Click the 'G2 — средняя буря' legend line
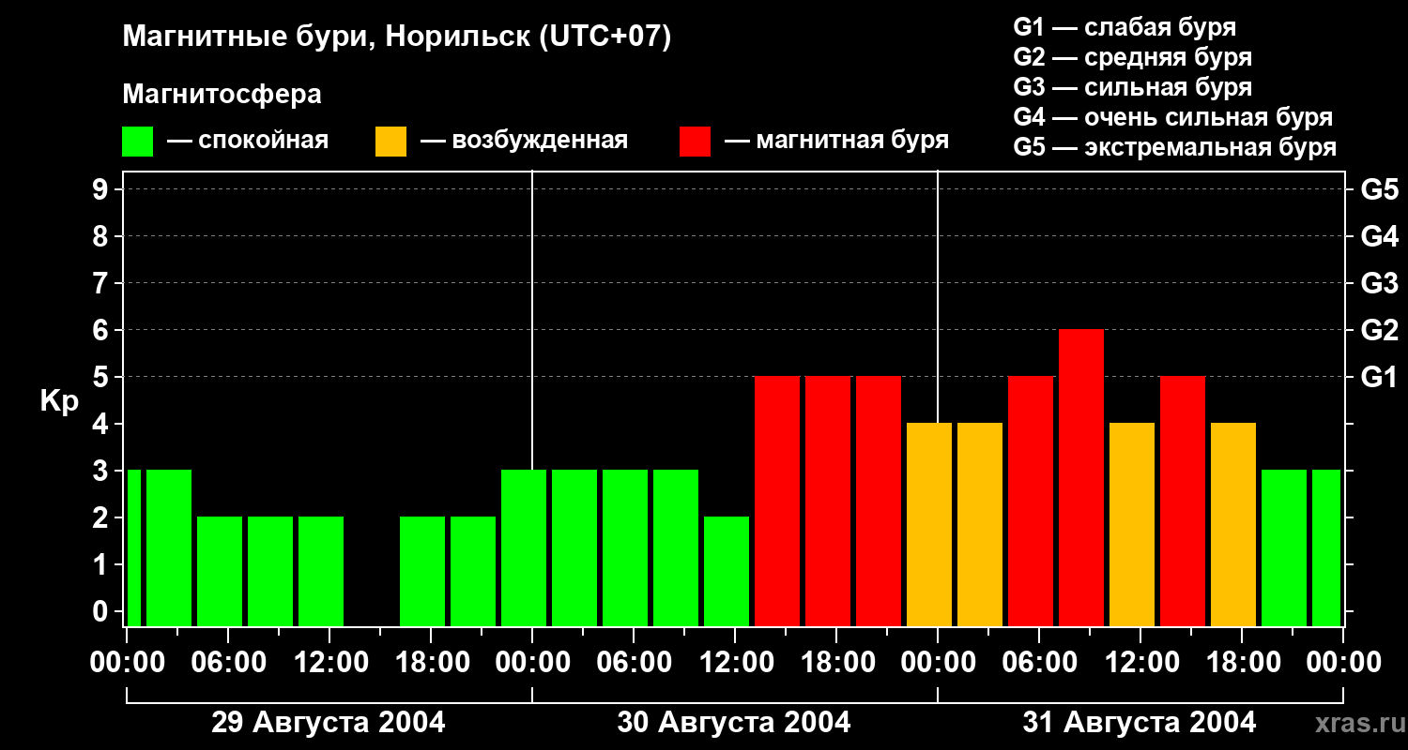This screenshot has width=1408, height=750. 1132,57
